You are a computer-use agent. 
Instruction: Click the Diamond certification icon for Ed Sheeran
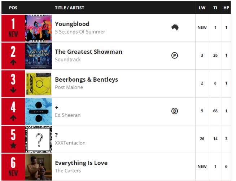point(175,111)
